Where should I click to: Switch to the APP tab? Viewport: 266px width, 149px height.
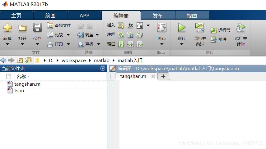[x=85, y=16]
